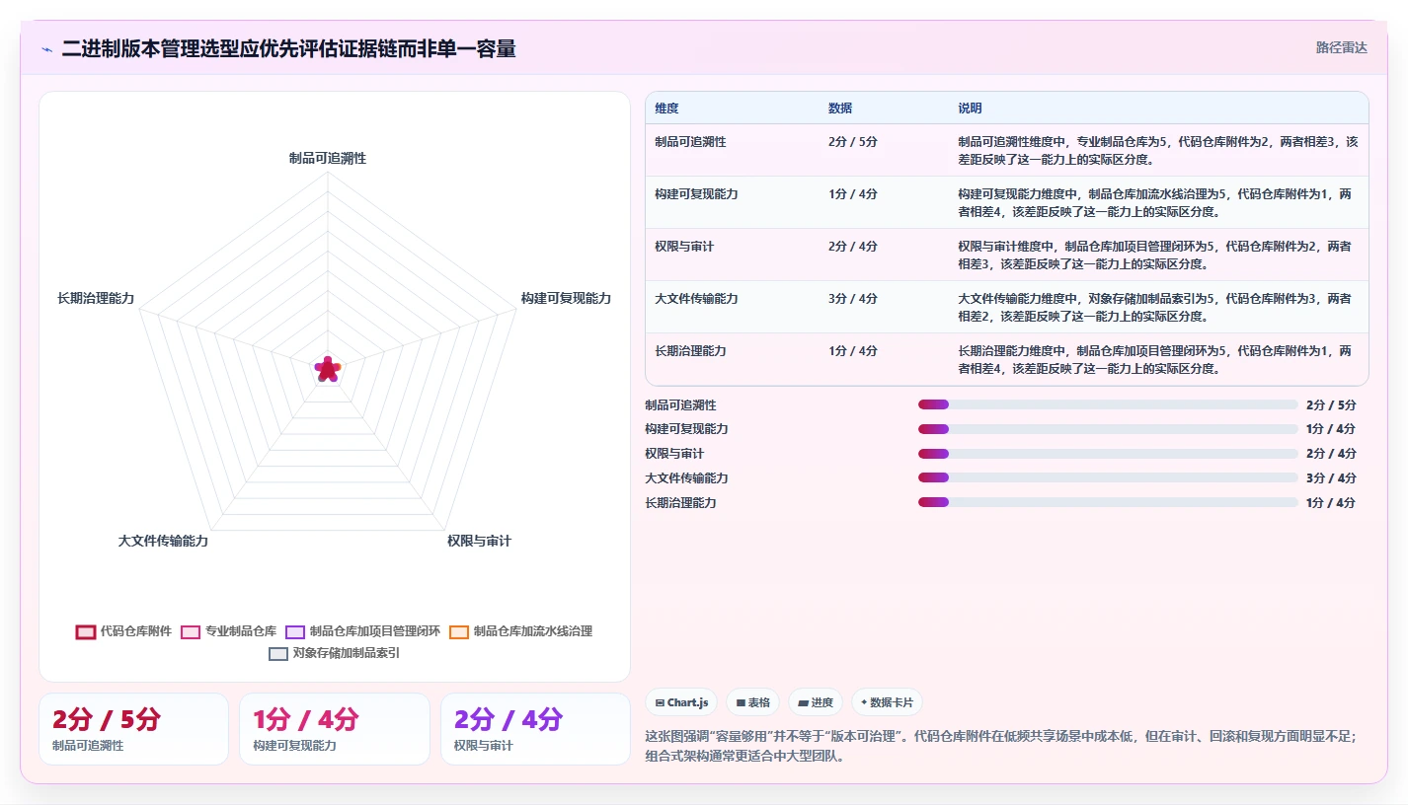Click the radar axis label 大文件传输能力
This screenshot has width=1408, height=805.
click(x=163, y=541)
